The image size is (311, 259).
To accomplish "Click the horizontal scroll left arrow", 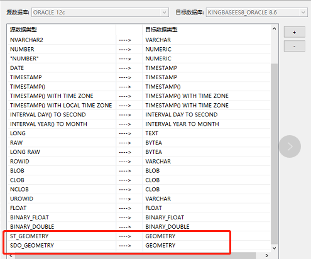I will 11,255.
